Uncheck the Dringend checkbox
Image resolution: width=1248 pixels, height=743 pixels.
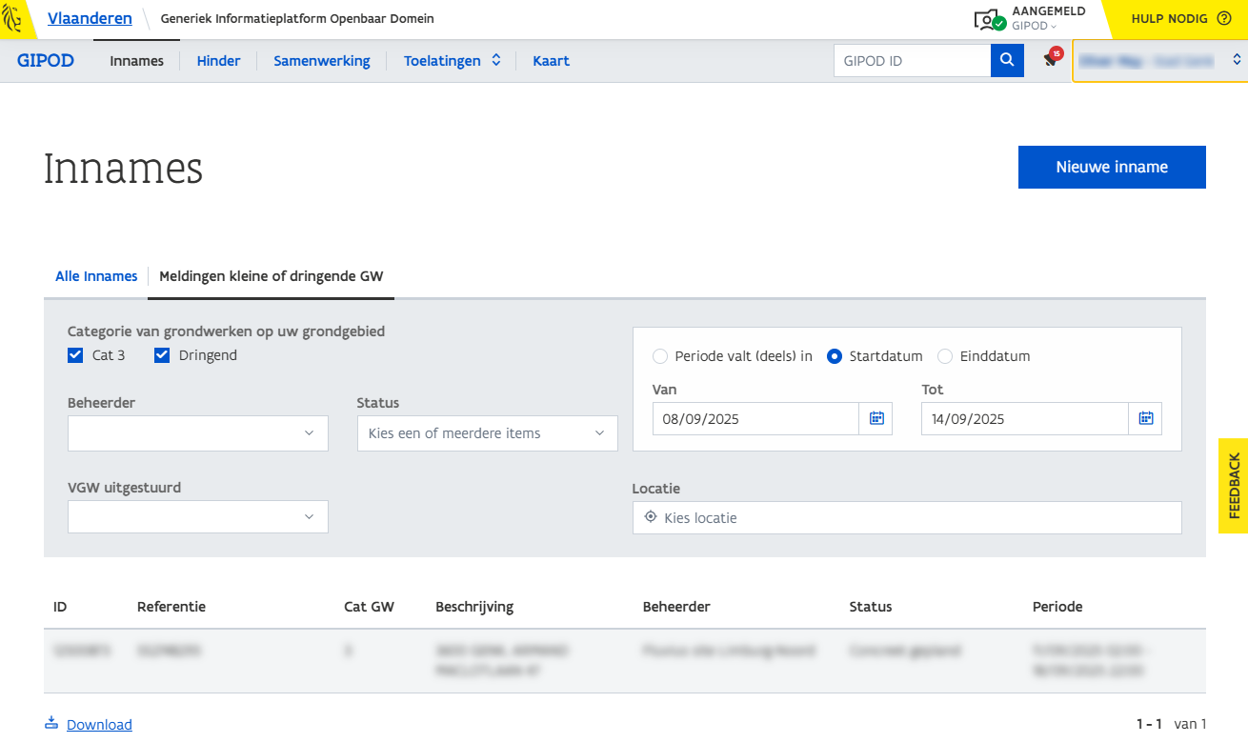click(x=162, y=355)
